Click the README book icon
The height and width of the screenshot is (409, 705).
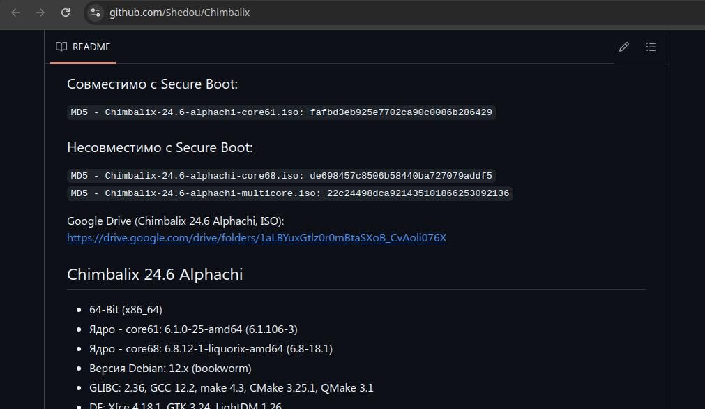(61, 47)
